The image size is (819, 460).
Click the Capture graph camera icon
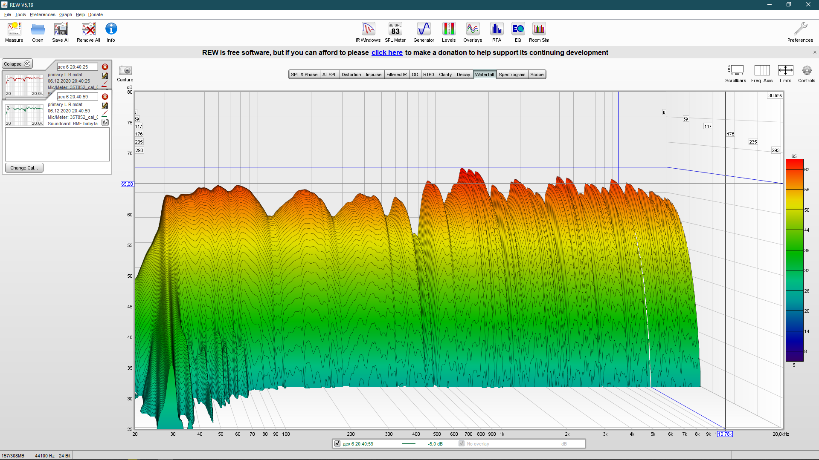coord(125,71)
